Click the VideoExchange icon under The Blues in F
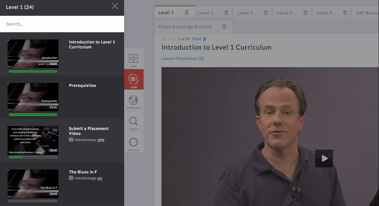This screenshot has width=379, height=206. (71, 178)
